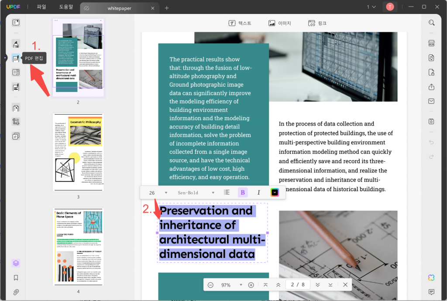Screen dimensions: 447x301
Task: Open the text color swatch picker
Action: [275, 193]
